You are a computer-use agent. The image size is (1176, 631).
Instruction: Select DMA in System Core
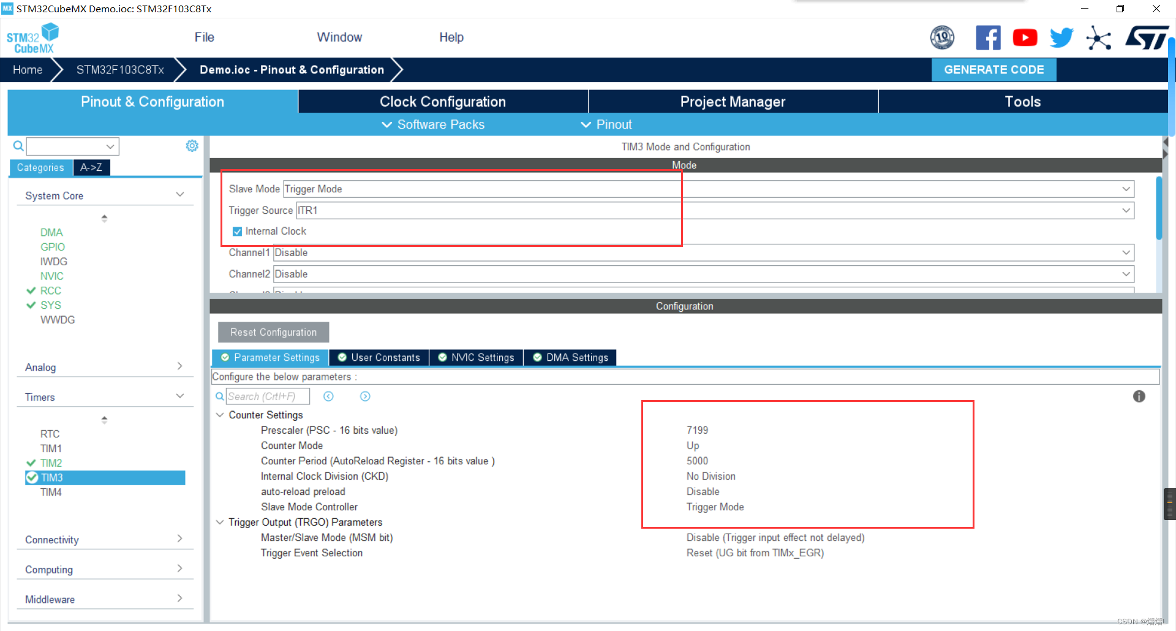[x=51, y=232]
